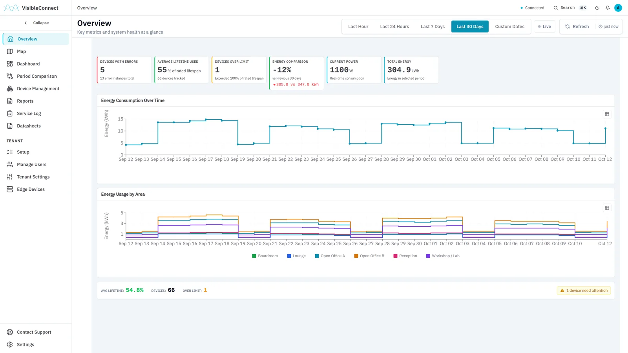Screen dimensions: 628x353
Task: Click the 305.0 vs 347.0 kWh text
Action: (x=297, y=84)
